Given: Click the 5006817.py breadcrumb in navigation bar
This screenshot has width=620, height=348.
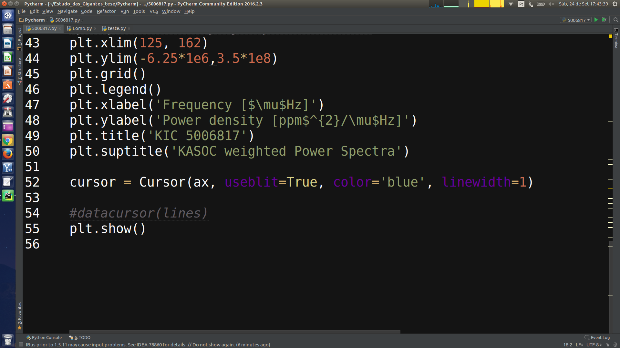Looking at the screenshot, I should 65,20.
